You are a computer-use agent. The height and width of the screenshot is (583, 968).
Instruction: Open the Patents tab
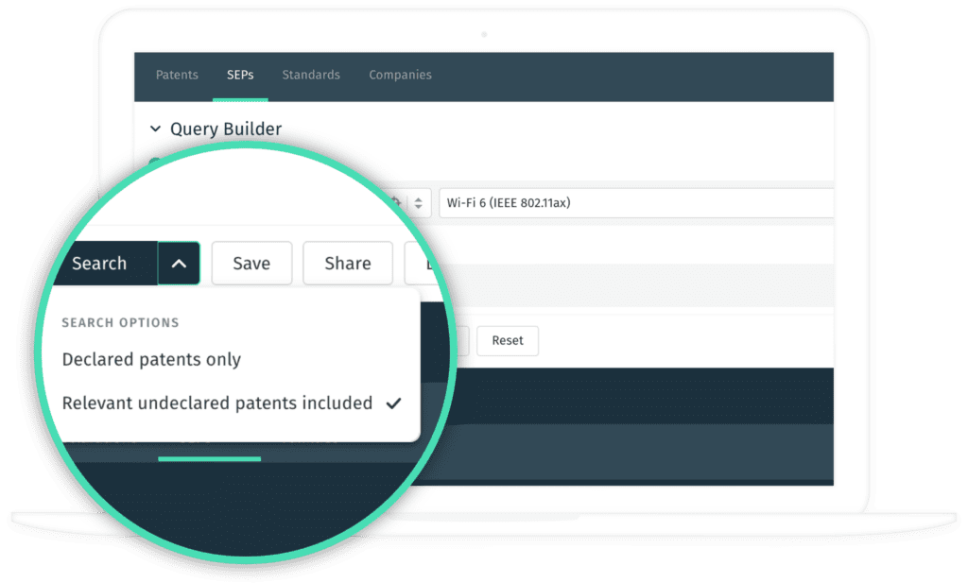[177, 75]
